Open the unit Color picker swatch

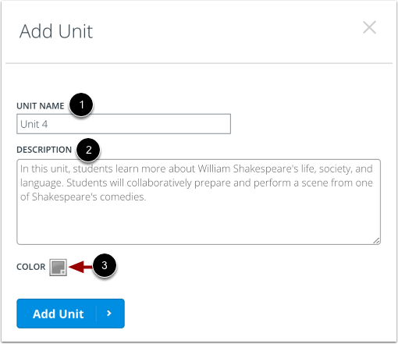59,268
